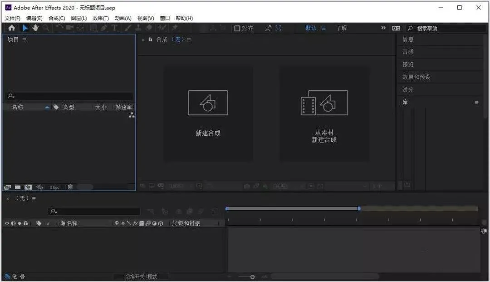Sort project items by 类型 column
Screen dimensions: 490x282
69,107
